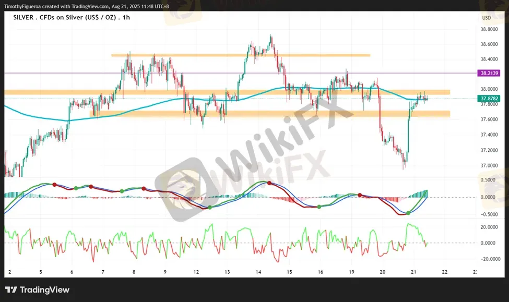Click the highest candle wick near date 14
This screenshot has height=302, width=509.
pos(270,36)
